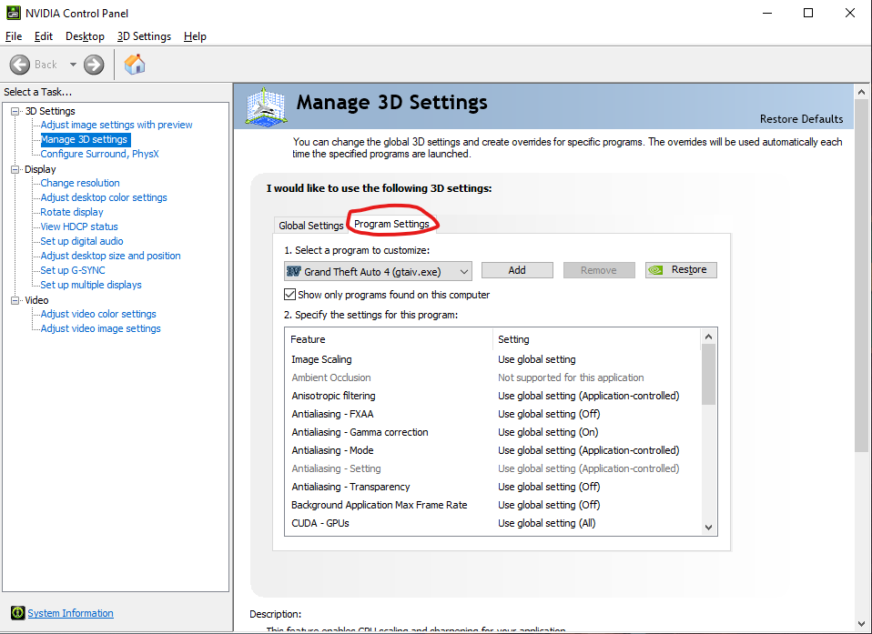
Task: Open the System Information link
Action: coord(71,613)
